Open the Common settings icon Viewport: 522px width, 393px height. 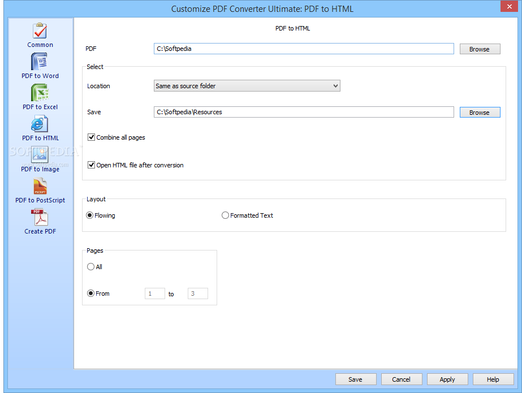[40, 31]
